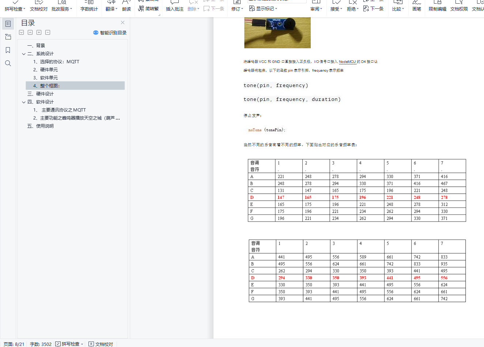Image resolution: width=484 pixels, height=347 pixels.
Task: Click the minus box to remove heading
Action: point(48,33)
